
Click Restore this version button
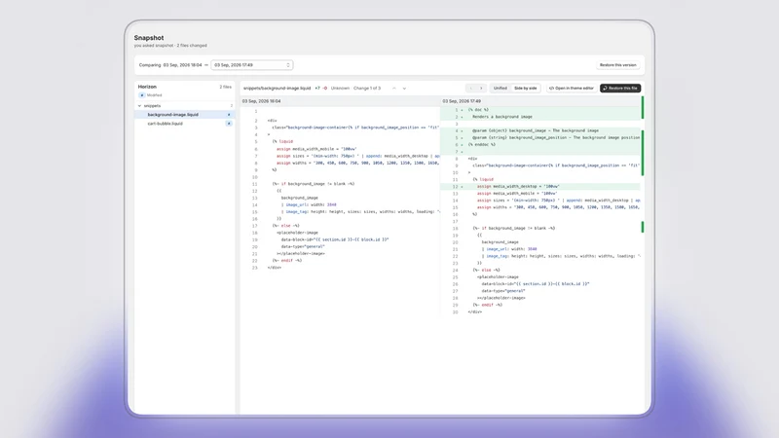point(617,65)
